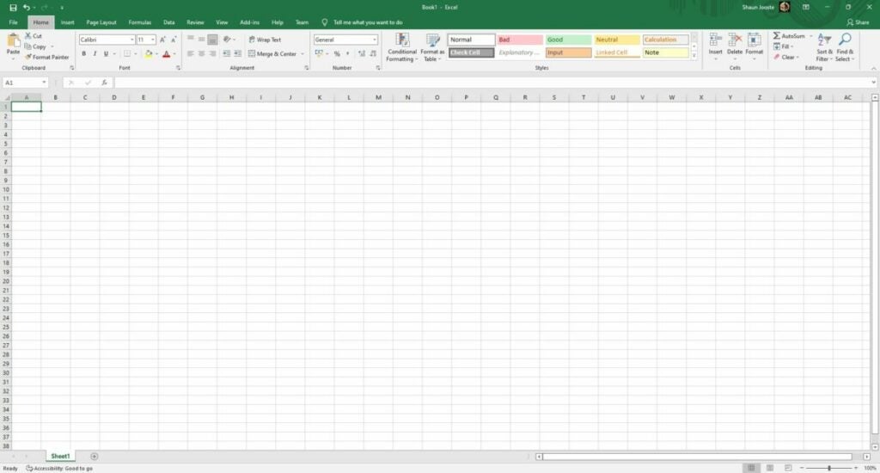Click the Delete cells icon

(735, 40)
